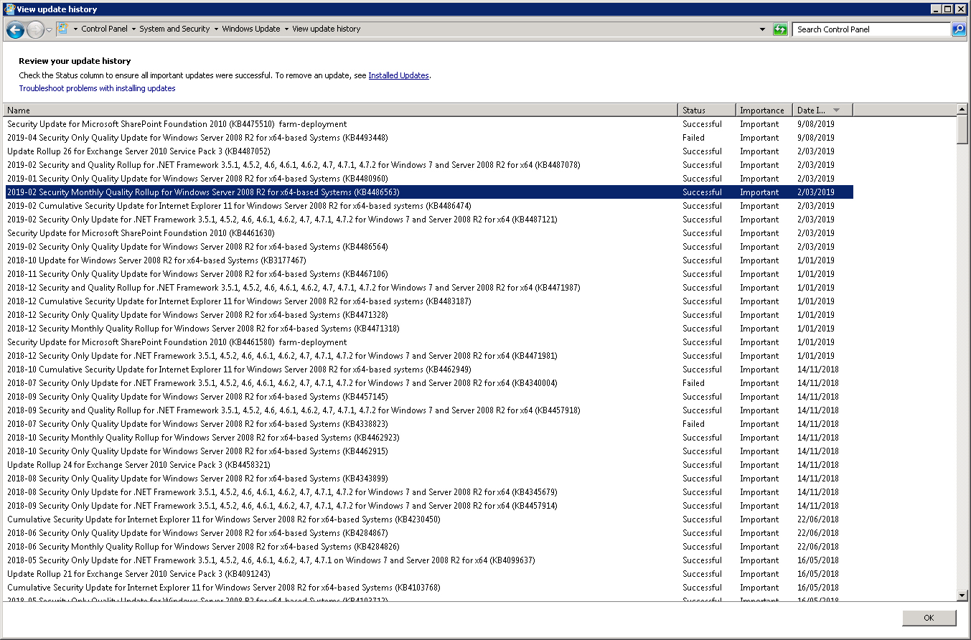The image size is (971, 640).
Task: Go to System and Security breadcrumb
Action: (x=174, y=29)
